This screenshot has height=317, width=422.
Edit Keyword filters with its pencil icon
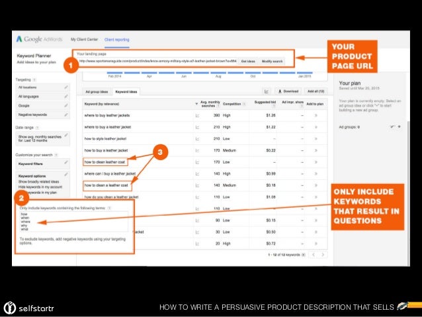tap(66, 162)
